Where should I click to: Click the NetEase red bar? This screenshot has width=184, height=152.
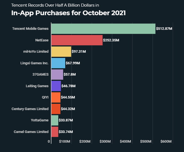[77, 40]
